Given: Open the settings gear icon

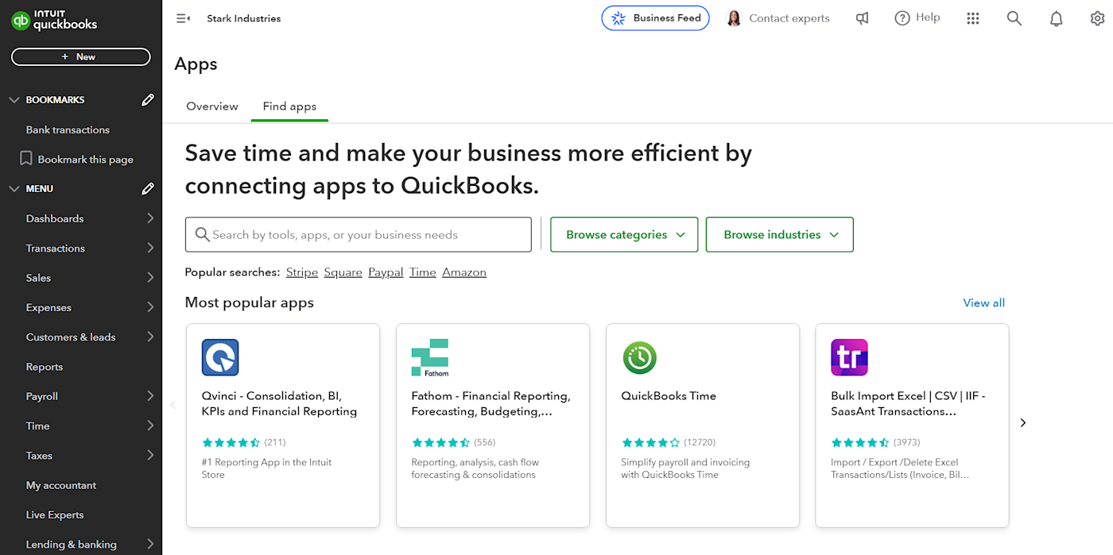Looking at the screenshot, I should (1098, 18).
